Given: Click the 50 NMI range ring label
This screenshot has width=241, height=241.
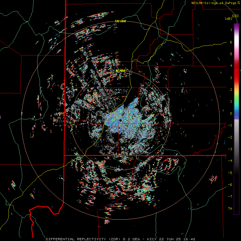Looking at the screenshot, I should point(120,71).
